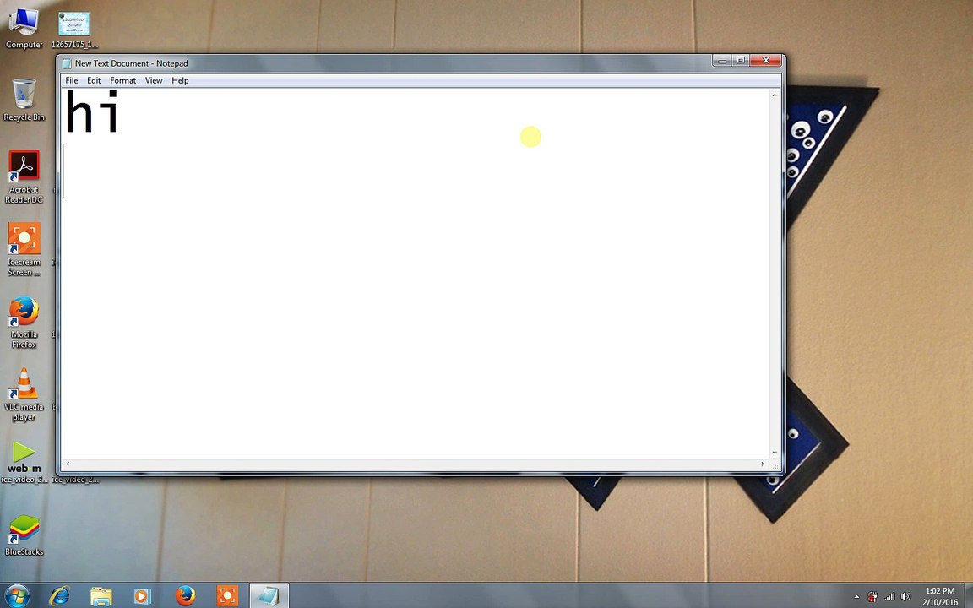Select the Mozilla Firefox desktop shortcut
Viewport: 973px width, 608px height.
pyautogui.click(x=24, y=322)
